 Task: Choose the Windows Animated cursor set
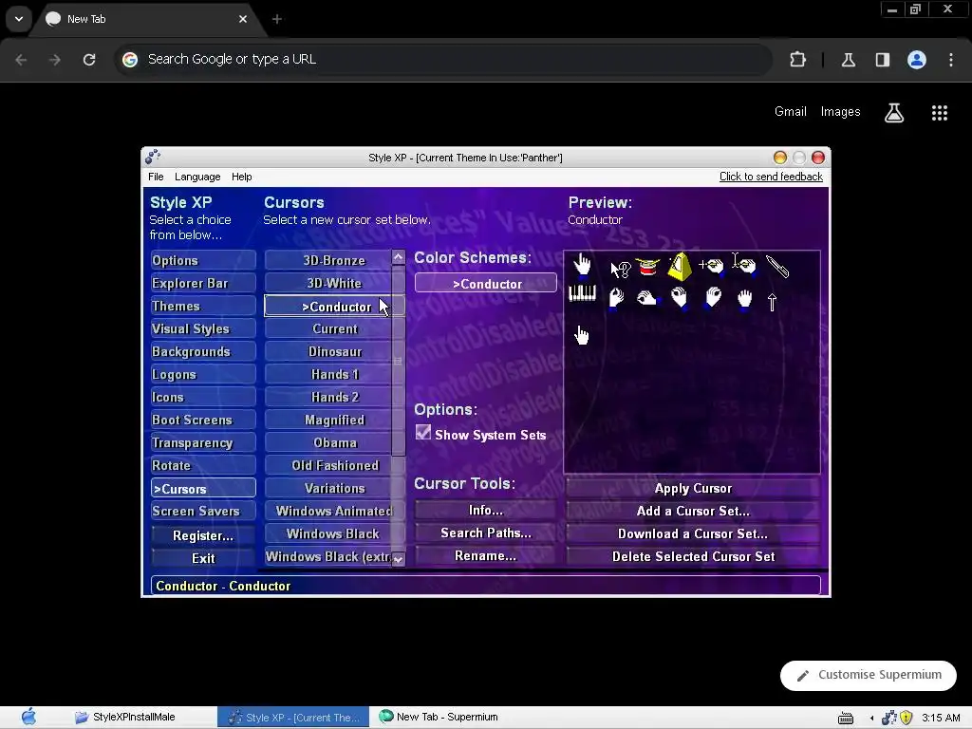(x=328, y=511)
